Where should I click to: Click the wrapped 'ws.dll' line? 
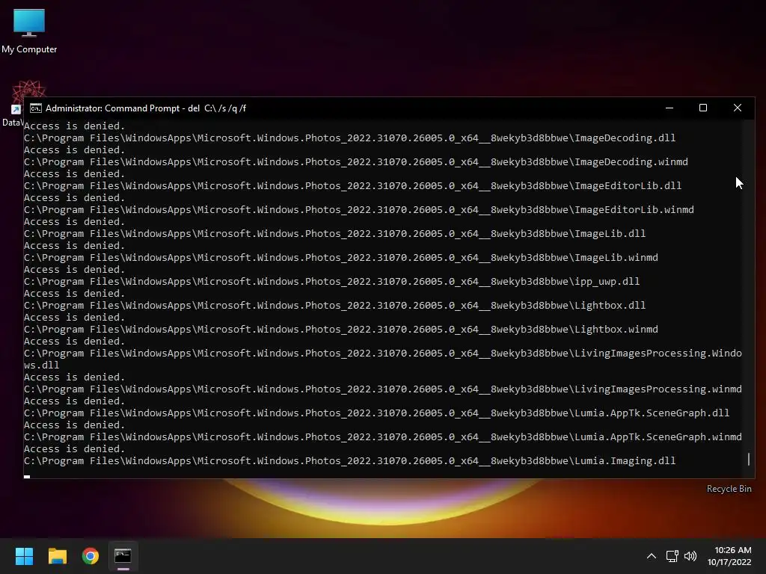pyautogui.click(x=42, y=365)
